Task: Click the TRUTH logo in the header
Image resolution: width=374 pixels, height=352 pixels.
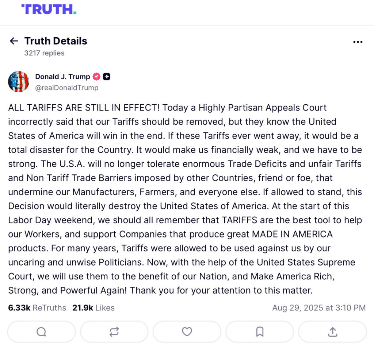Action: (x=49, y=9)
